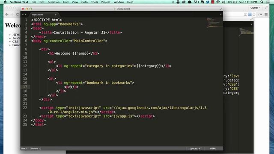Open the View menu
Image resolution: width=274 pixels, height=154 pixels.
[x=75, y=2]
